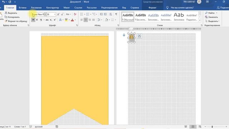The image size is (229, 129).
Task: Switch to Рисование (Draw) tab
Action: [36, 8]
